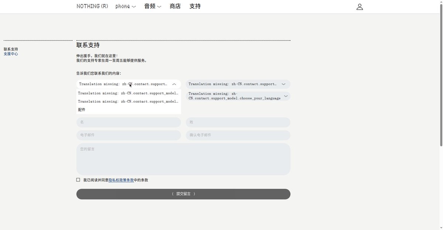Open the choose_your_language dropdown
The image size is (443, 230).
238,96
